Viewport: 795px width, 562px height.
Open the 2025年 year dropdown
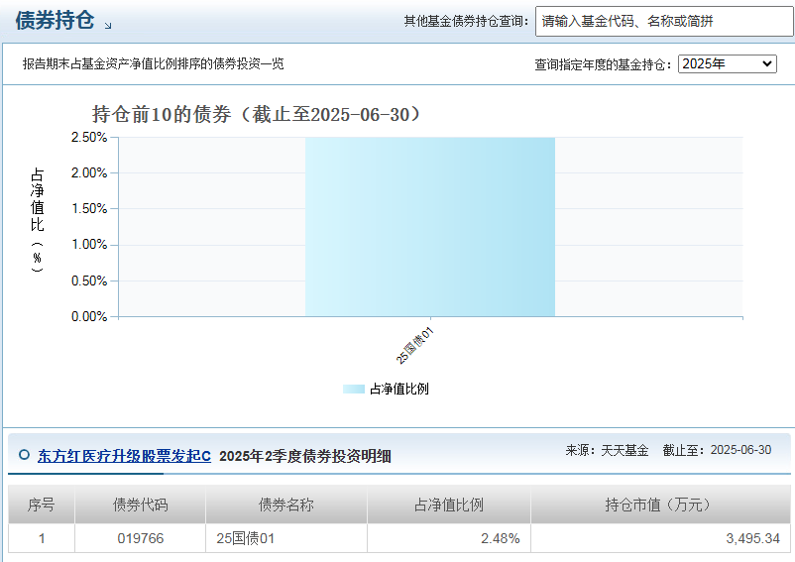tap(727, 63)
